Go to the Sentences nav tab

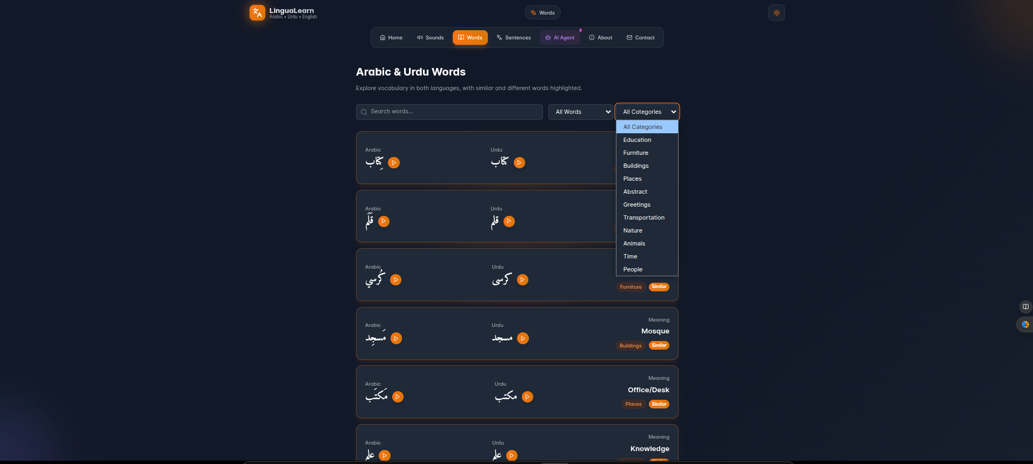[x=514, y=38]
